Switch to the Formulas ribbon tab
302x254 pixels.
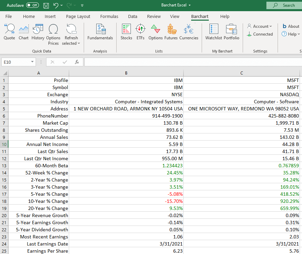coord(109,16)
